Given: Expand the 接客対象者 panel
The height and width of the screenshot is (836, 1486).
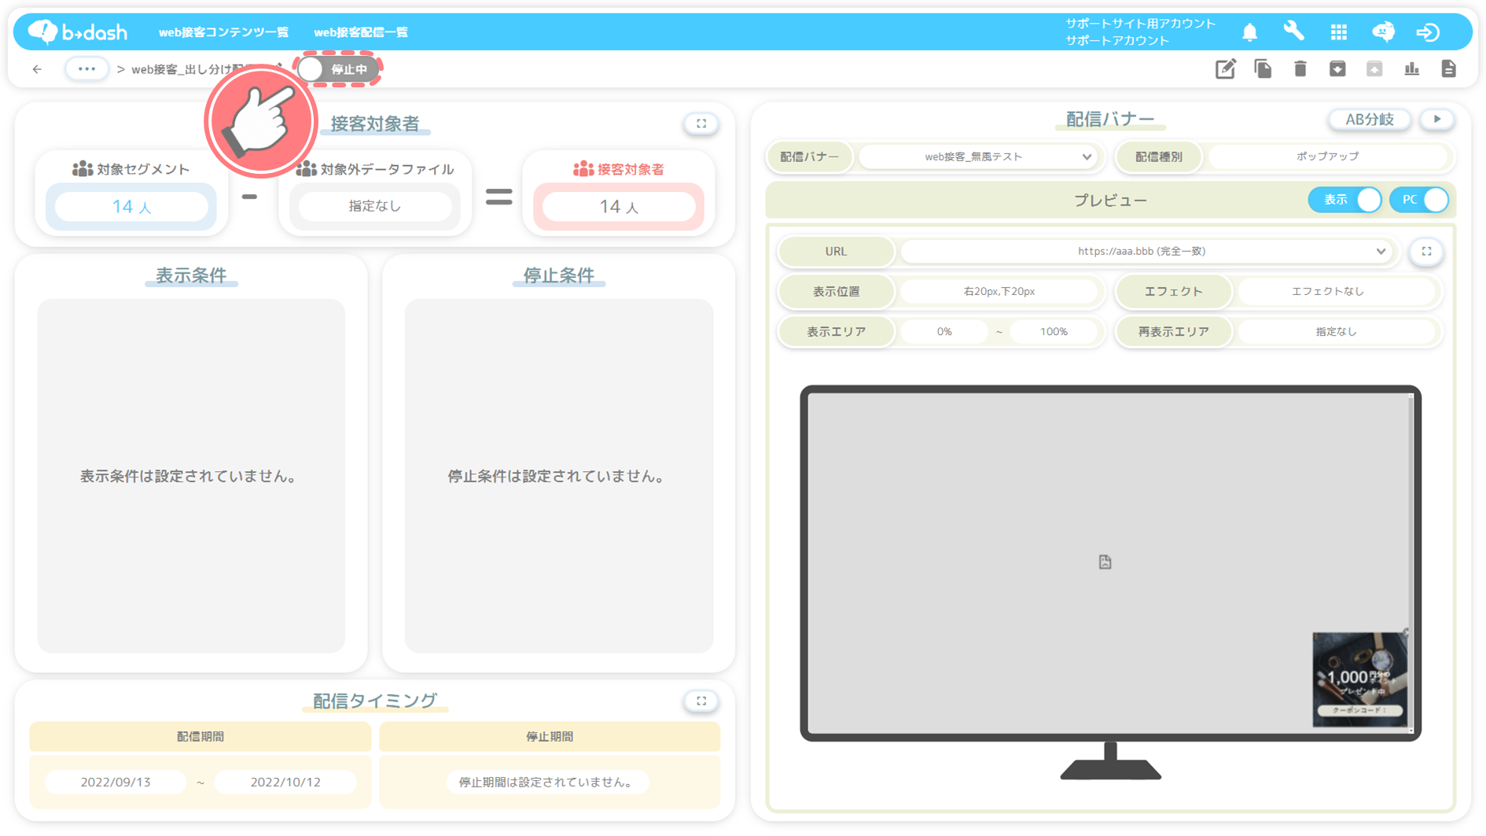Looking at the screenshot, I should [x=701, y=123].
